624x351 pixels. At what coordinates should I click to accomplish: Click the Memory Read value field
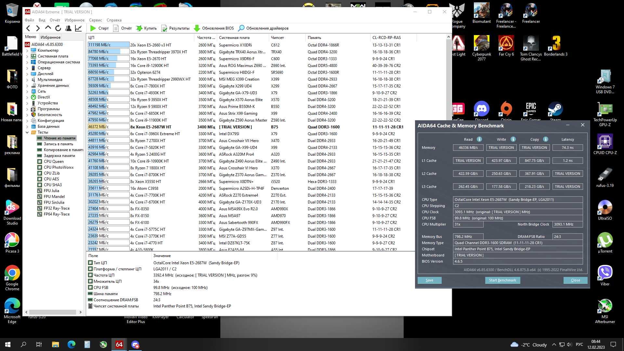(468, 148)
